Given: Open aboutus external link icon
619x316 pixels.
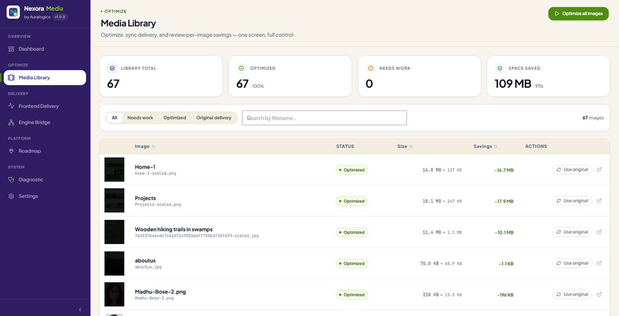Looking at the screenshot, I should pyautogui.click(x=599, y=263).
